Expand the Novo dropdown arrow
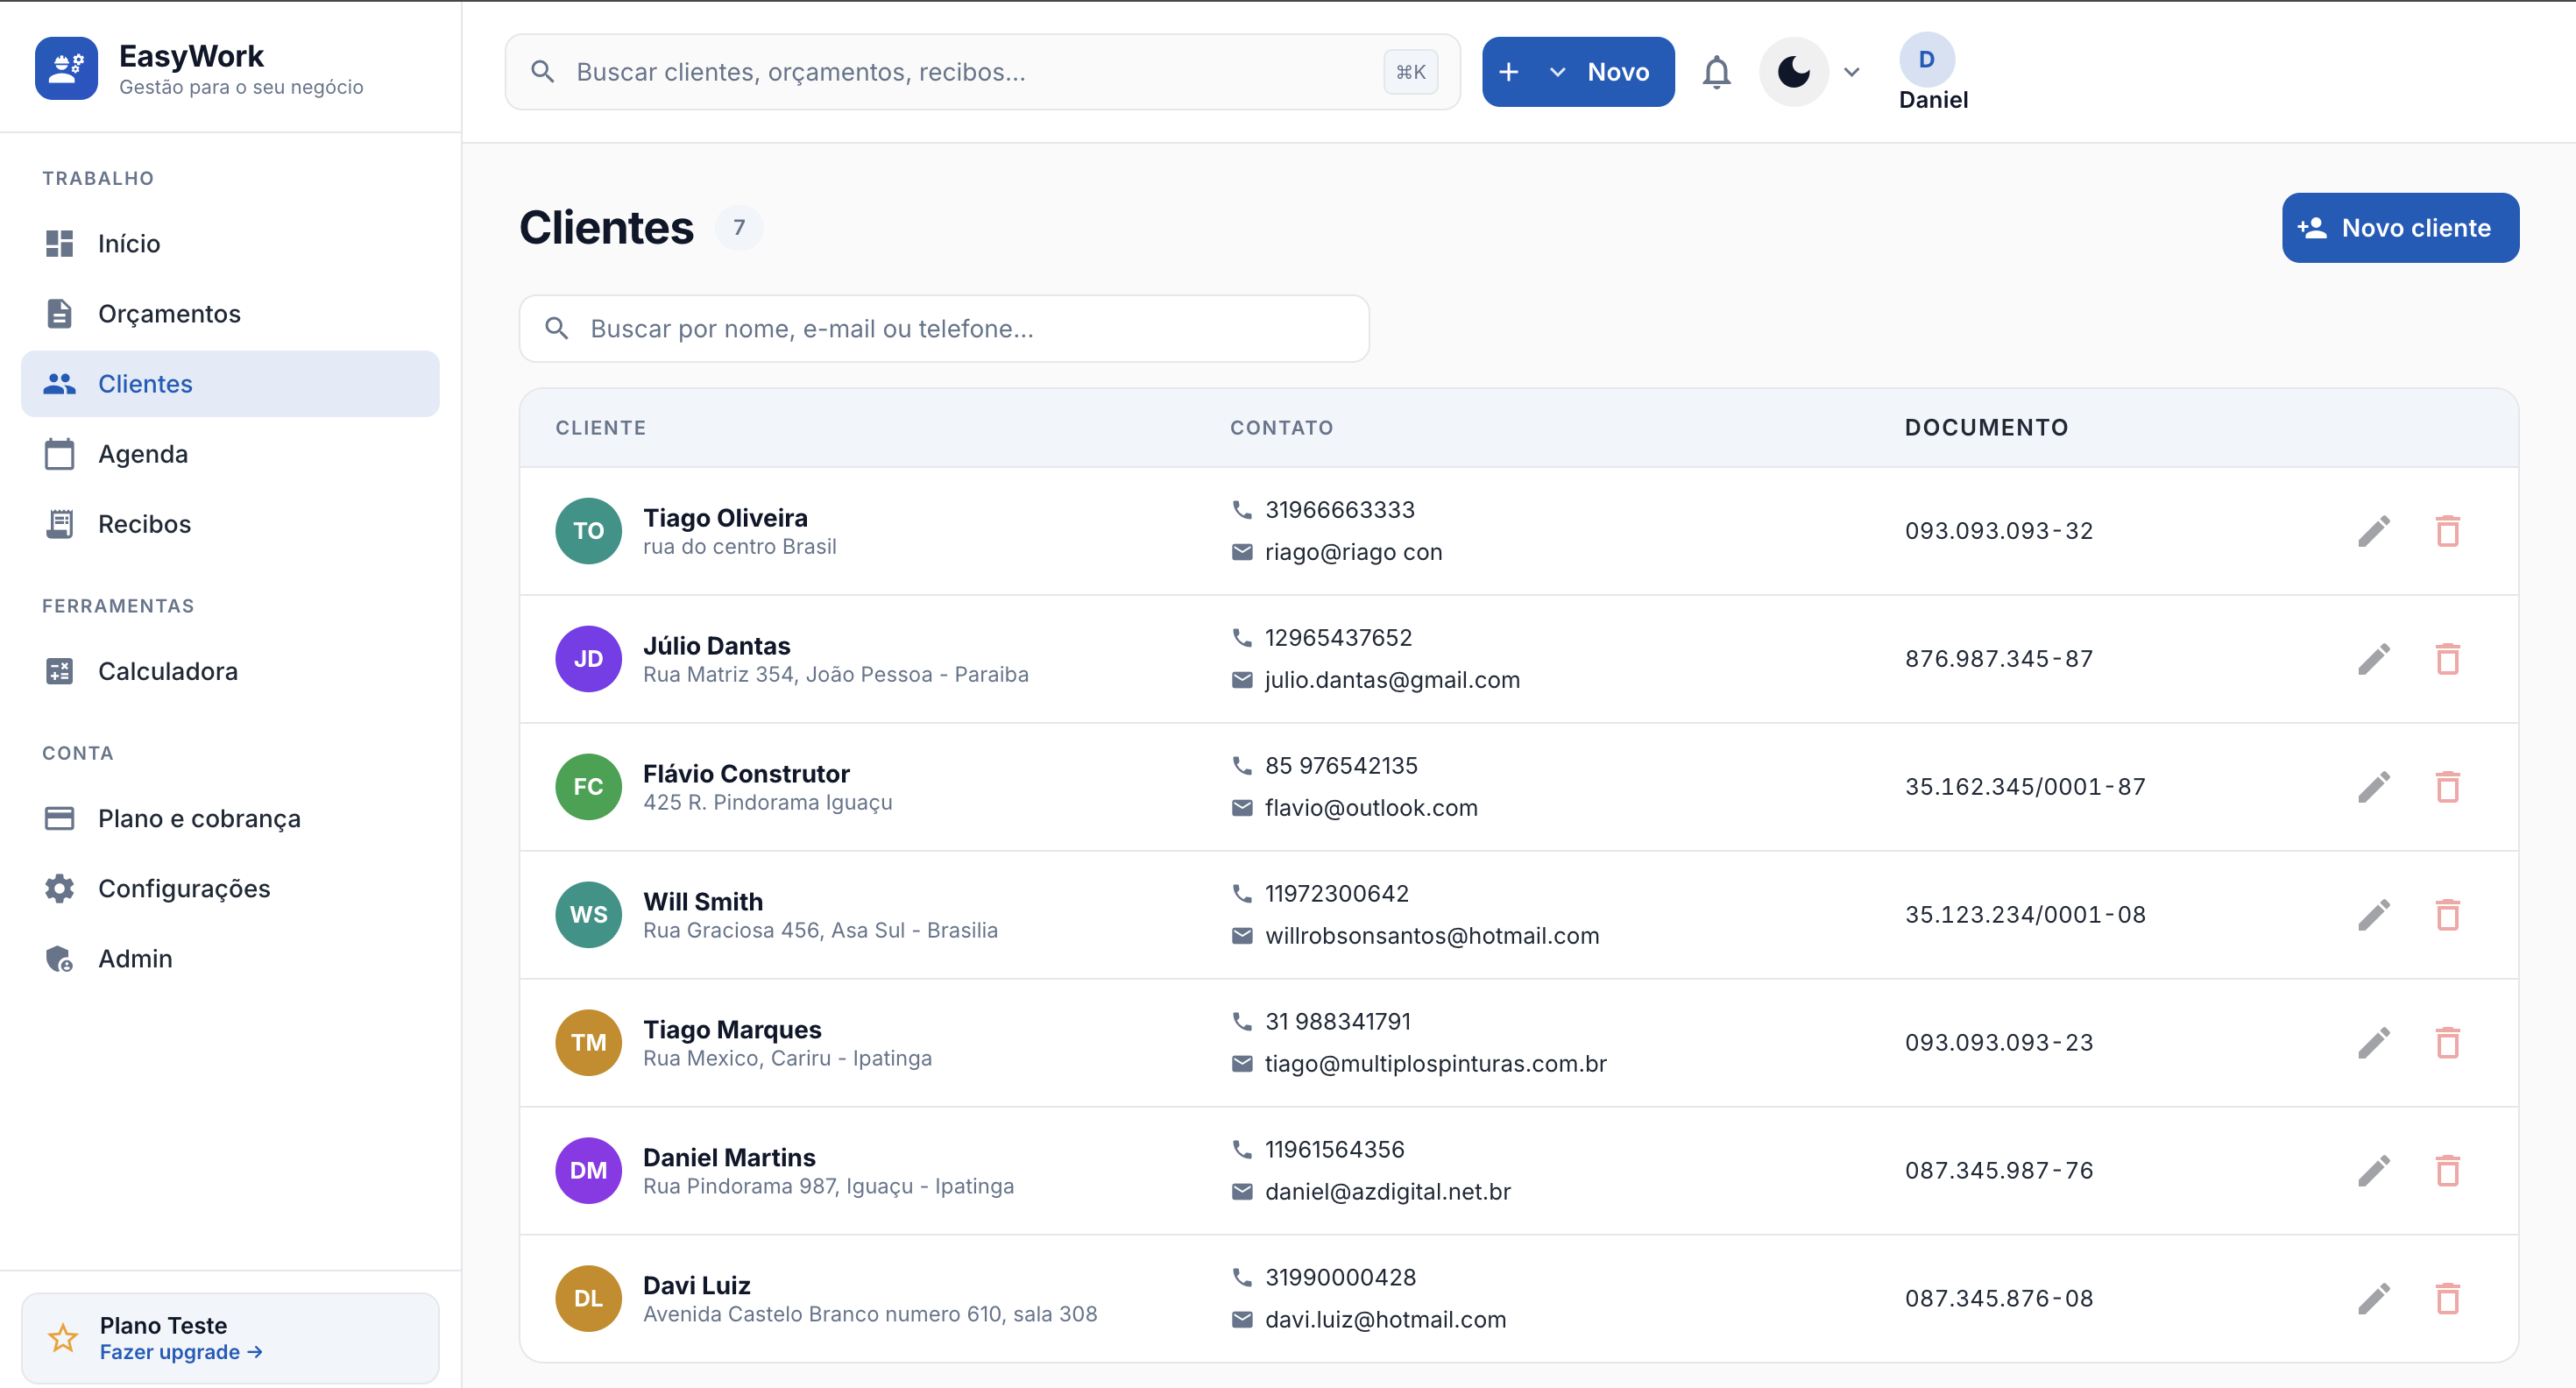 [1556, 72]
